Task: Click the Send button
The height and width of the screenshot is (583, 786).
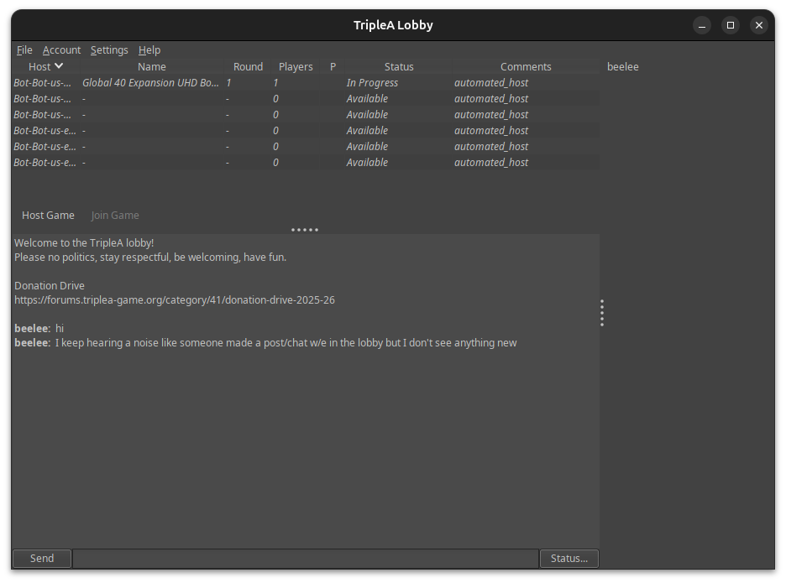Action: coord(42,558)
